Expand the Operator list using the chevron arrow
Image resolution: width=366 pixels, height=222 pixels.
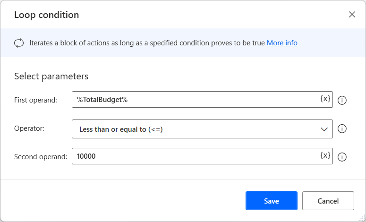[x=324, y=129]
